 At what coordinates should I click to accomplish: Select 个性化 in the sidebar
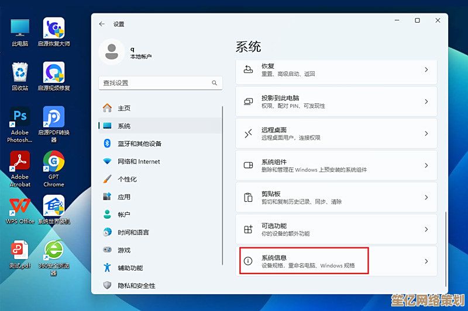tap(128, 179)
